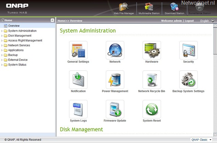217x143 pixels.
Task: Click the scrollbar up arrow
Action: [215, 26]
